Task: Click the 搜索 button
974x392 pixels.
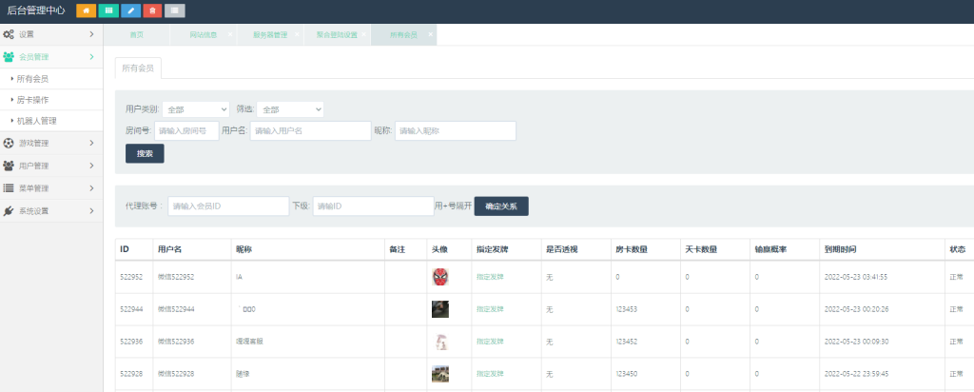Action: coord(145,153)
